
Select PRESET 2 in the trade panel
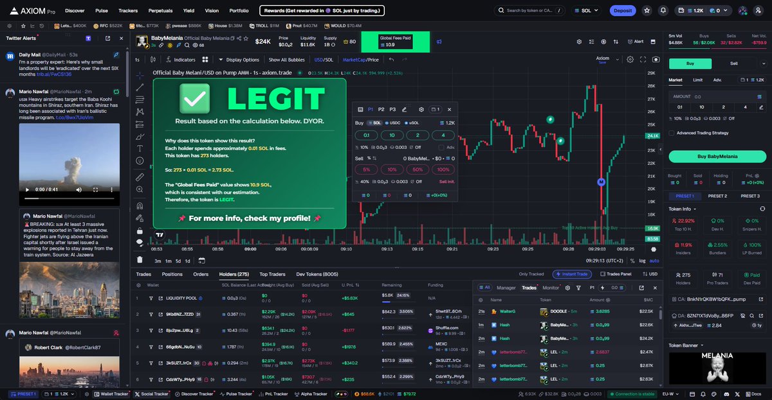(x=717, y=196)
